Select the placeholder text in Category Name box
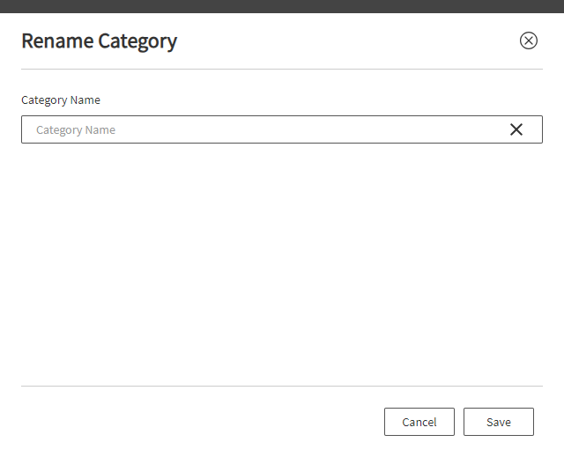 pos(76,129)
